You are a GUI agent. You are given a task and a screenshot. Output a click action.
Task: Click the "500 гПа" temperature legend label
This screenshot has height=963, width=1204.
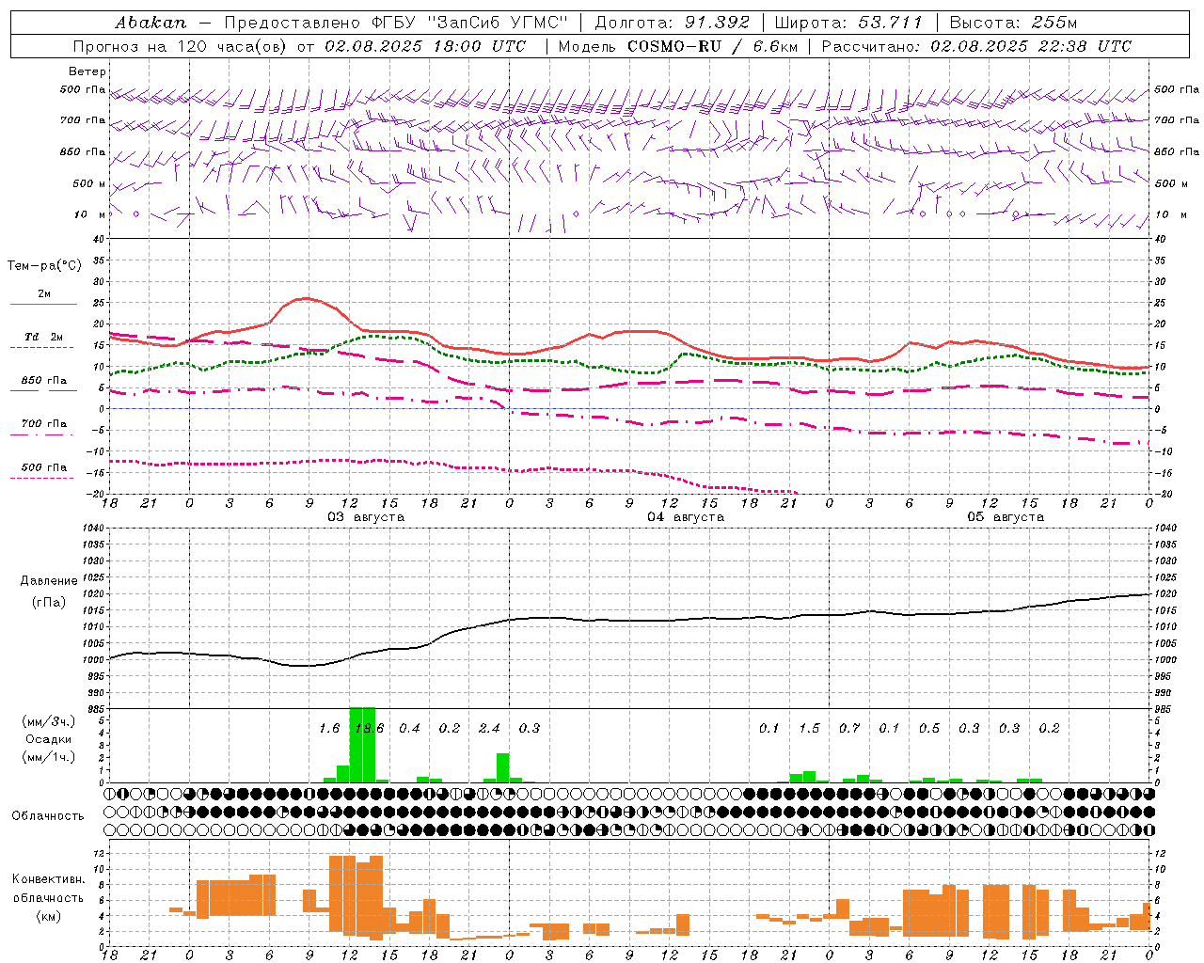(44, 467)
